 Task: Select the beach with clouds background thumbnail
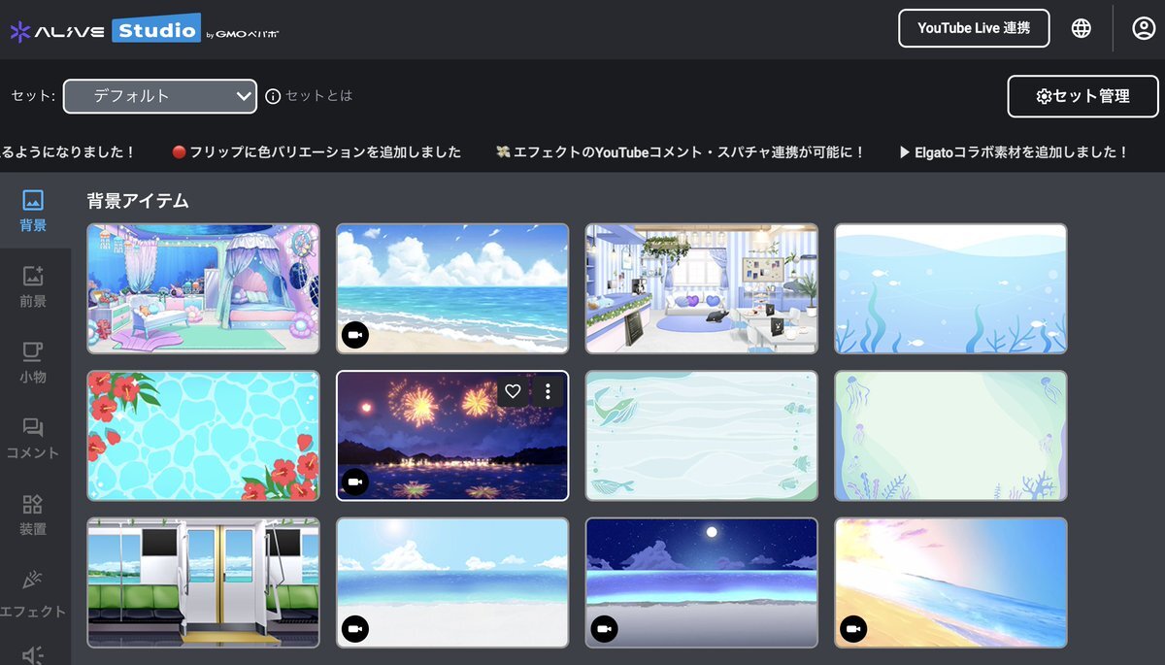(x=452, y=288)
